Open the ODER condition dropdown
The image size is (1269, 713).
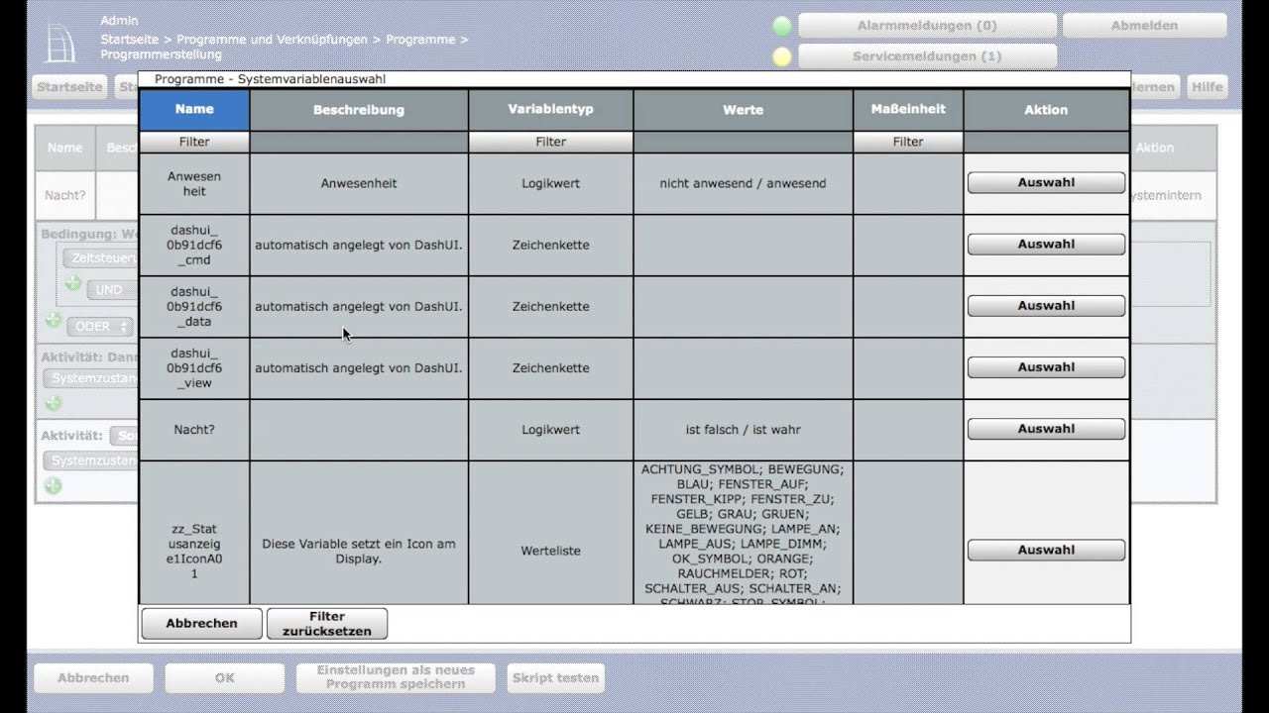(x=102, y=326)
